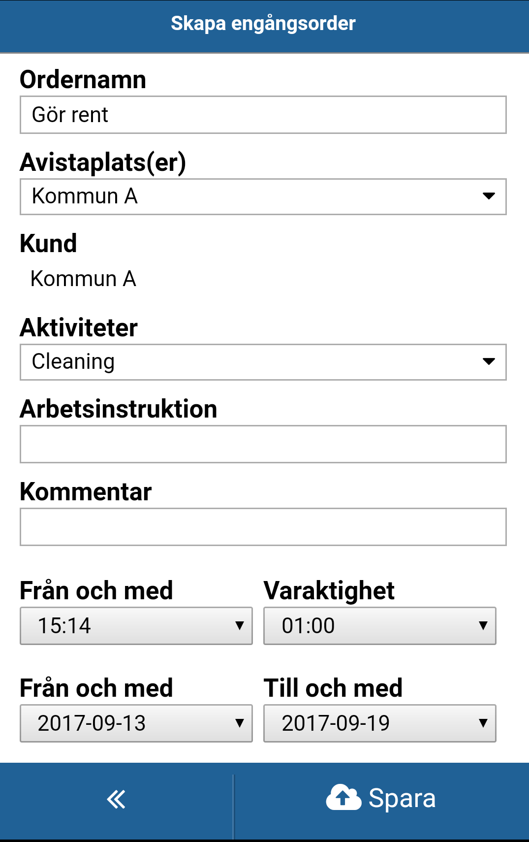This screenshot has height=842, width=529.
Task: Open the Från och med date dropdown
Action: coord(136,723)
